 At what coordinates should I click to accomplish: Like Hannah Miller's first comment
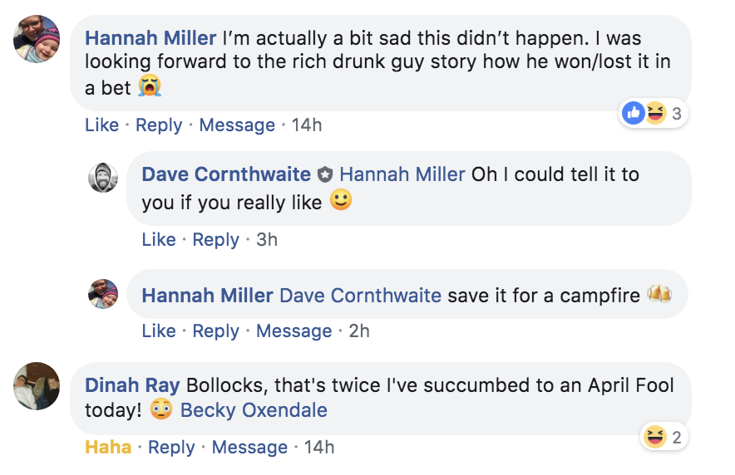pyautogui.click(x=101, y=125)
